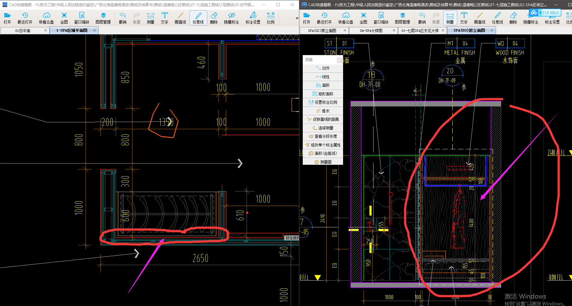Select 画直线 tool in left window
This screenshot has height=306, width=572.
180,18
